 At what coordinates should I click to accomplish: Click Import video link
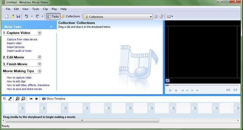(x=14, y=43)
